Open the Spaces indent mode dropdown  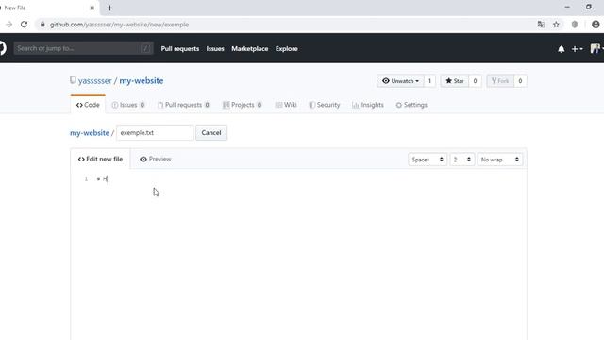[x=428, y=160]
